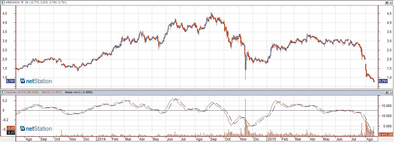
Task: Click the Feb label after 2014
Action: tap(115, 139)
